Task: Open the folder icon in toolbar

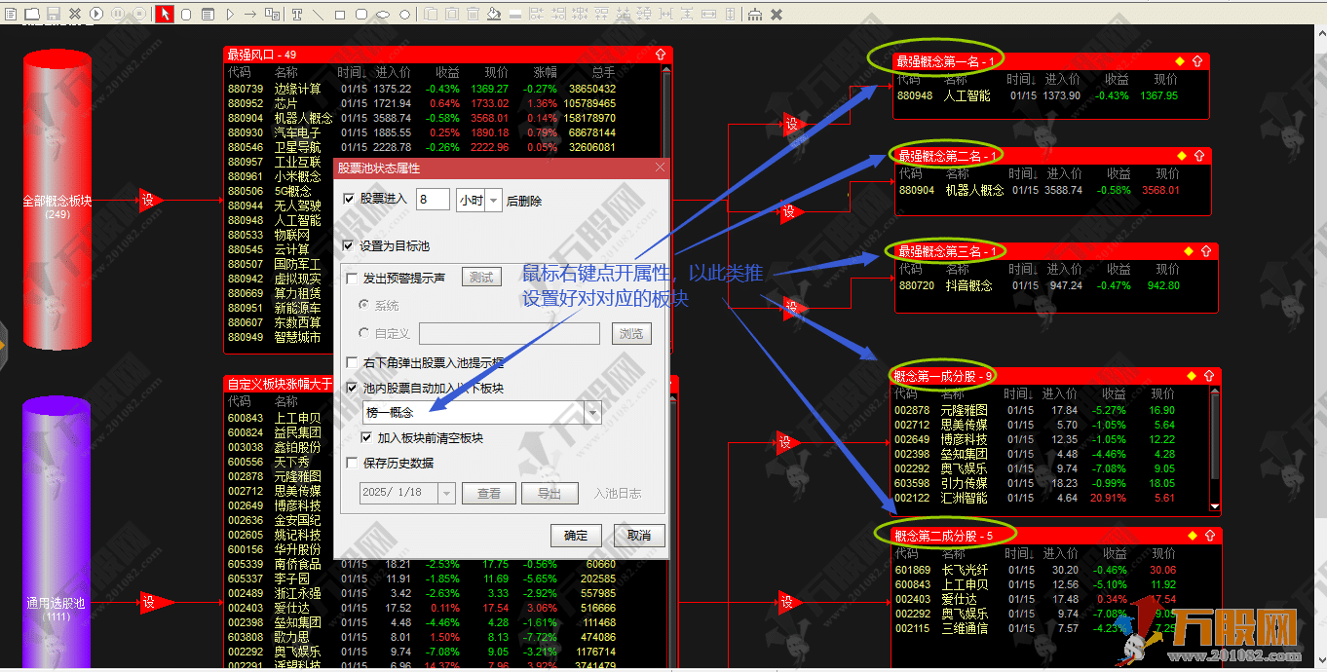Action: coord(32,14)
